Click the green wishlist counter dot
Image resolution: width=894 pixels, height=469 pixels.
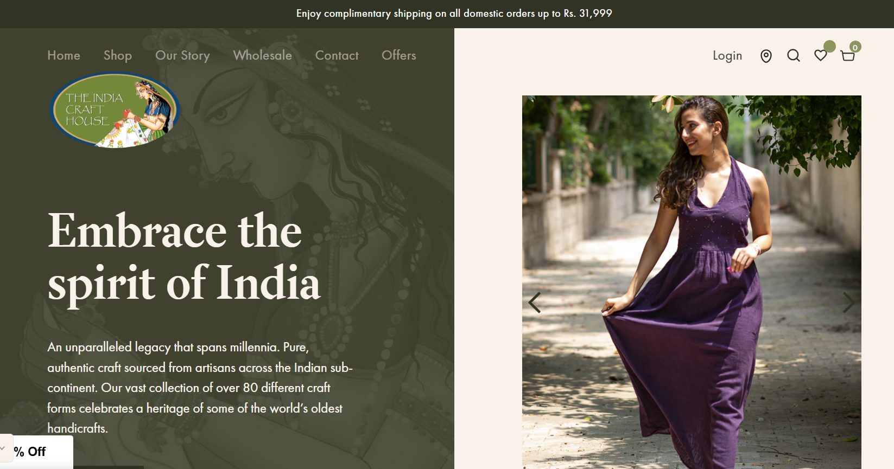829,46
